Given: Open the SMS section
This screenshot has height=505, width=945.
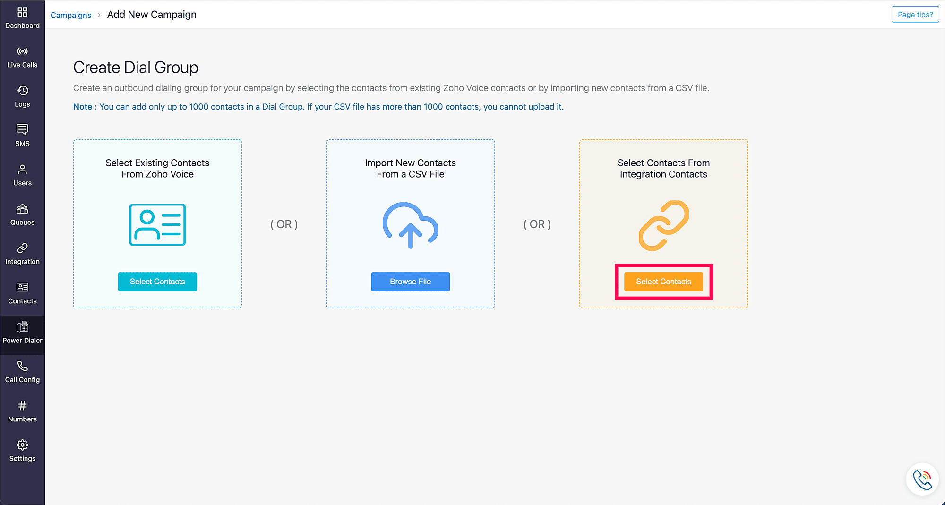Looking at the screenshot, I should pyautogui.click(x=22, y=136).
